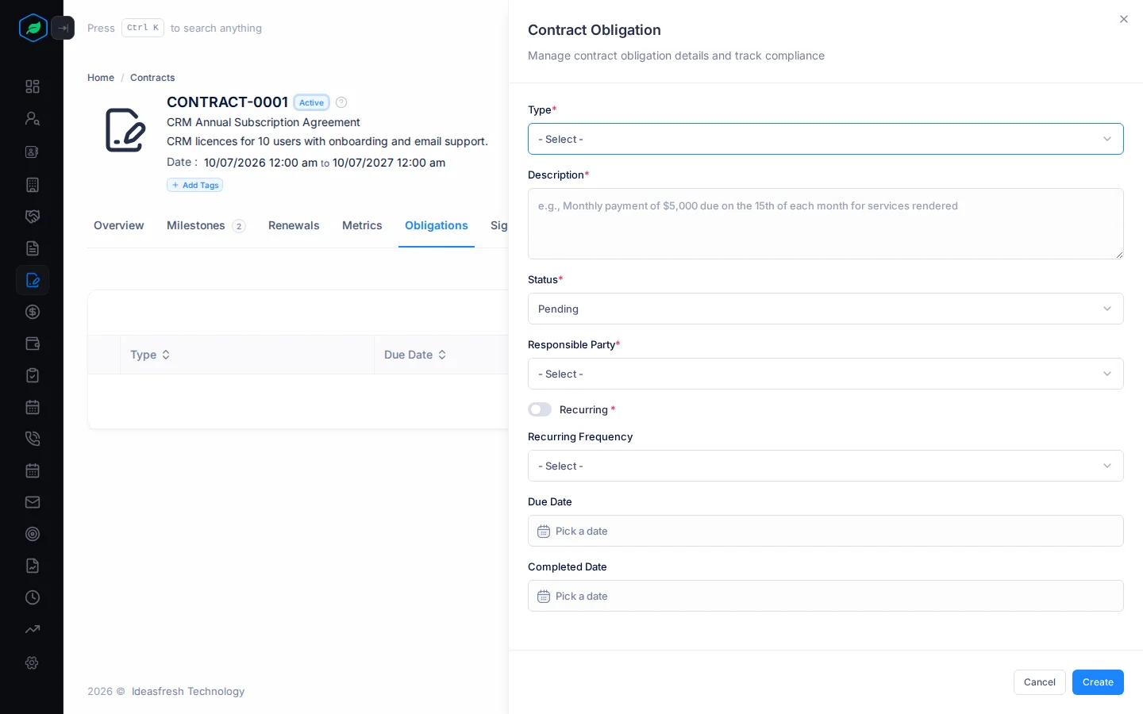Go to Home breadcrumb link
This screenshot has width=1143, height=714.
point(101,78)
